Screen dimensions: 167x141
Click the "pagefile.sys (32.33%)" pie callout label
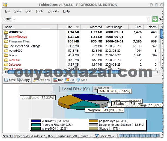click(38, 98)
